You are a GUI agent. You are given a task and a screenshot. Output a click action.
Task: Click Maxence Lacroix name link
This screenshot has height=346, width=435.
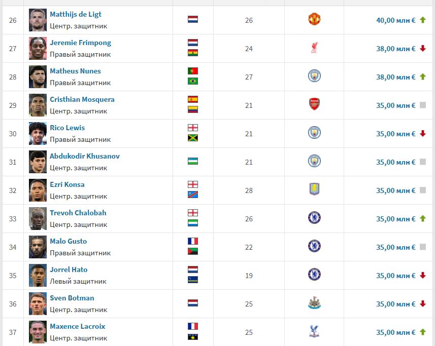click(x=77, y=326)
